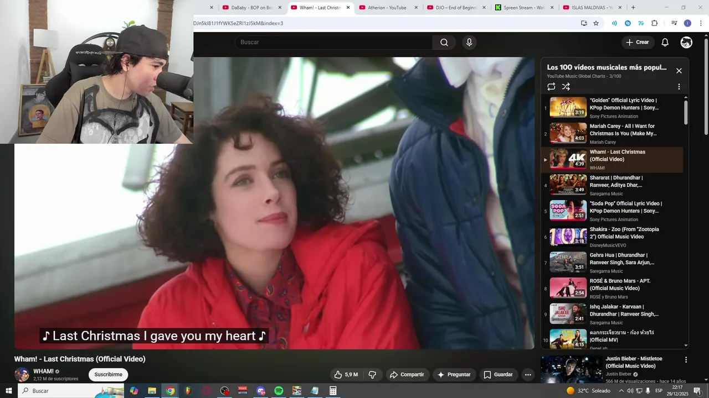The height and width of the screenshot is (398, 709).
Task: Share the video via Compartir
Action: 407,375
